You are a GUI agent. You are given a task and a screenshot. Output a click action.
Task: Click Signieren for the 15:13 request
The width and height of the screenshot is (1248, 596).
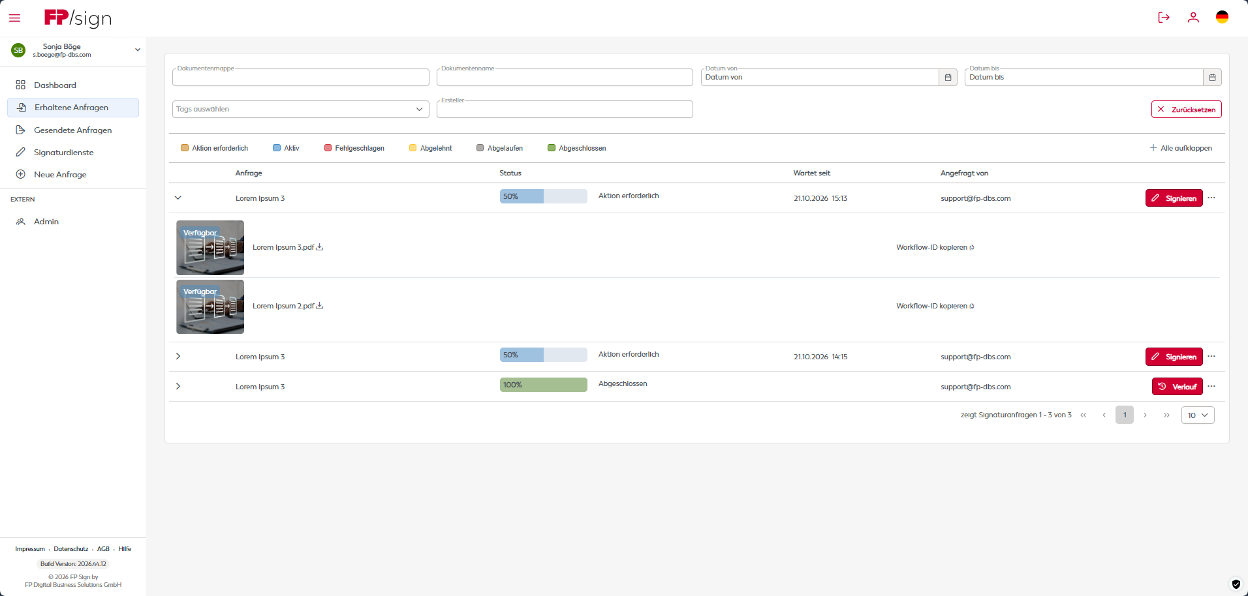tap(1174, 198)
